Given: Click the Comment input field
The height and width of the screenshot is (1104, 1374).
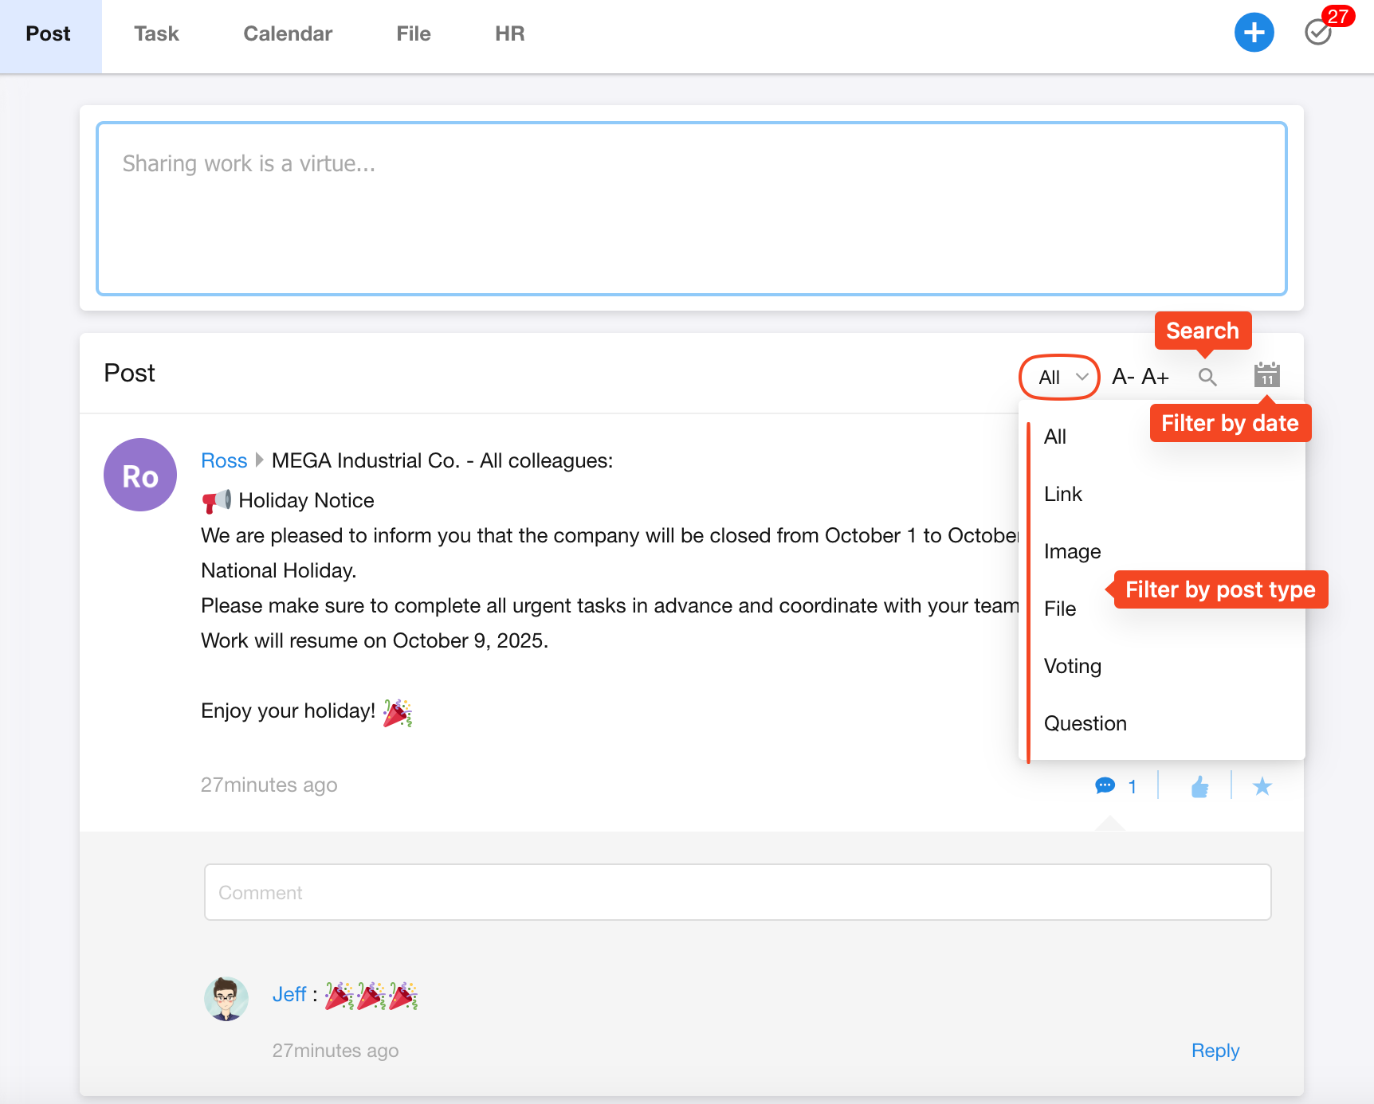Looking at the screenshot, I should pyautogui.click(x=737, y=892).
